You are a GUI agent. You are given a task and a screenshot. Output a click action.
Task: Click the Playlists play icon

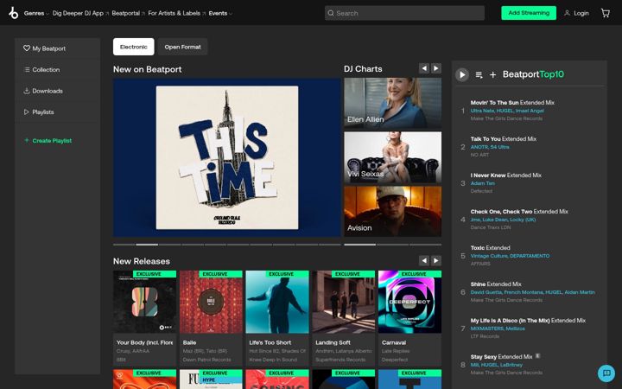[x=27, y=112]
